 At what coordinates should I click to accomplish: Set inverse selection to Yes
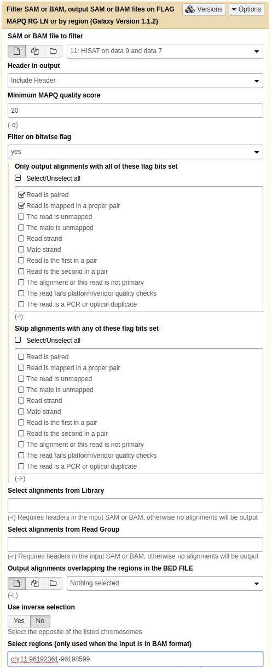point(19,621)
